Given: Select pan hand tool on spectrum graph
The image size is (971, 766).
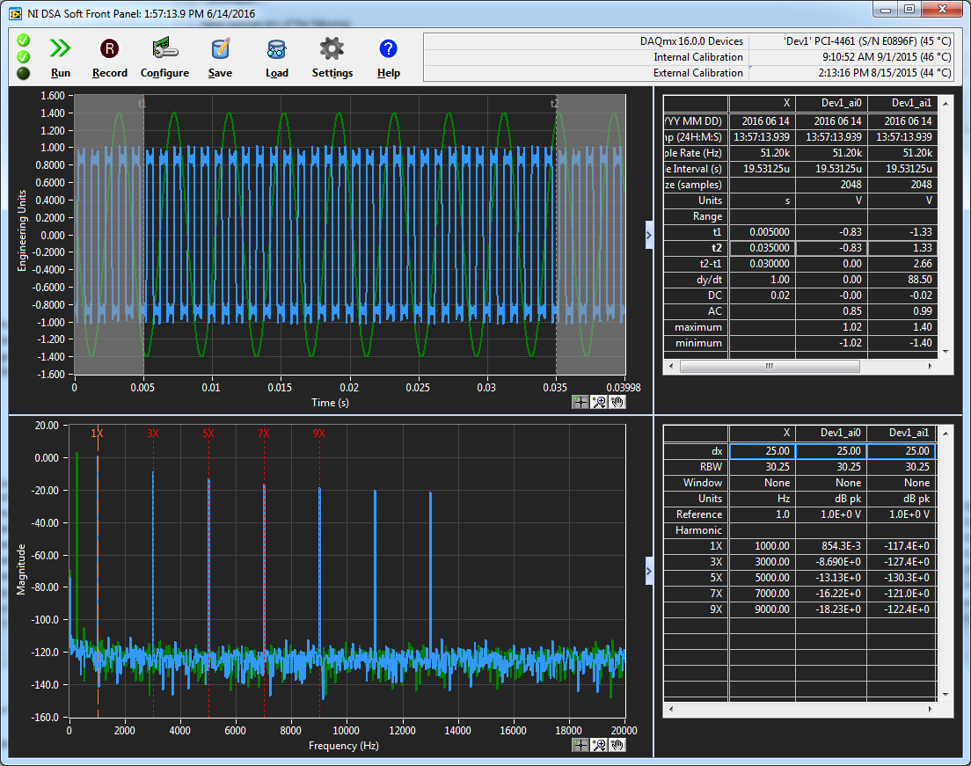Looking at the screenshot, I should point(617,745).
